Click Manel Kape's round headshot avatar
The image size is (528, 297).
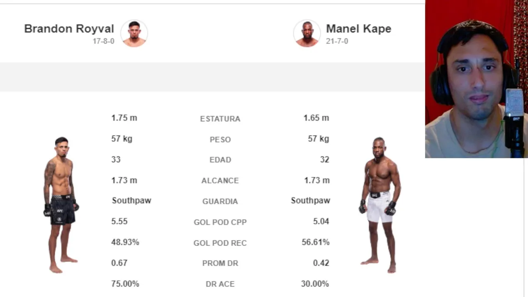[307, 33]
